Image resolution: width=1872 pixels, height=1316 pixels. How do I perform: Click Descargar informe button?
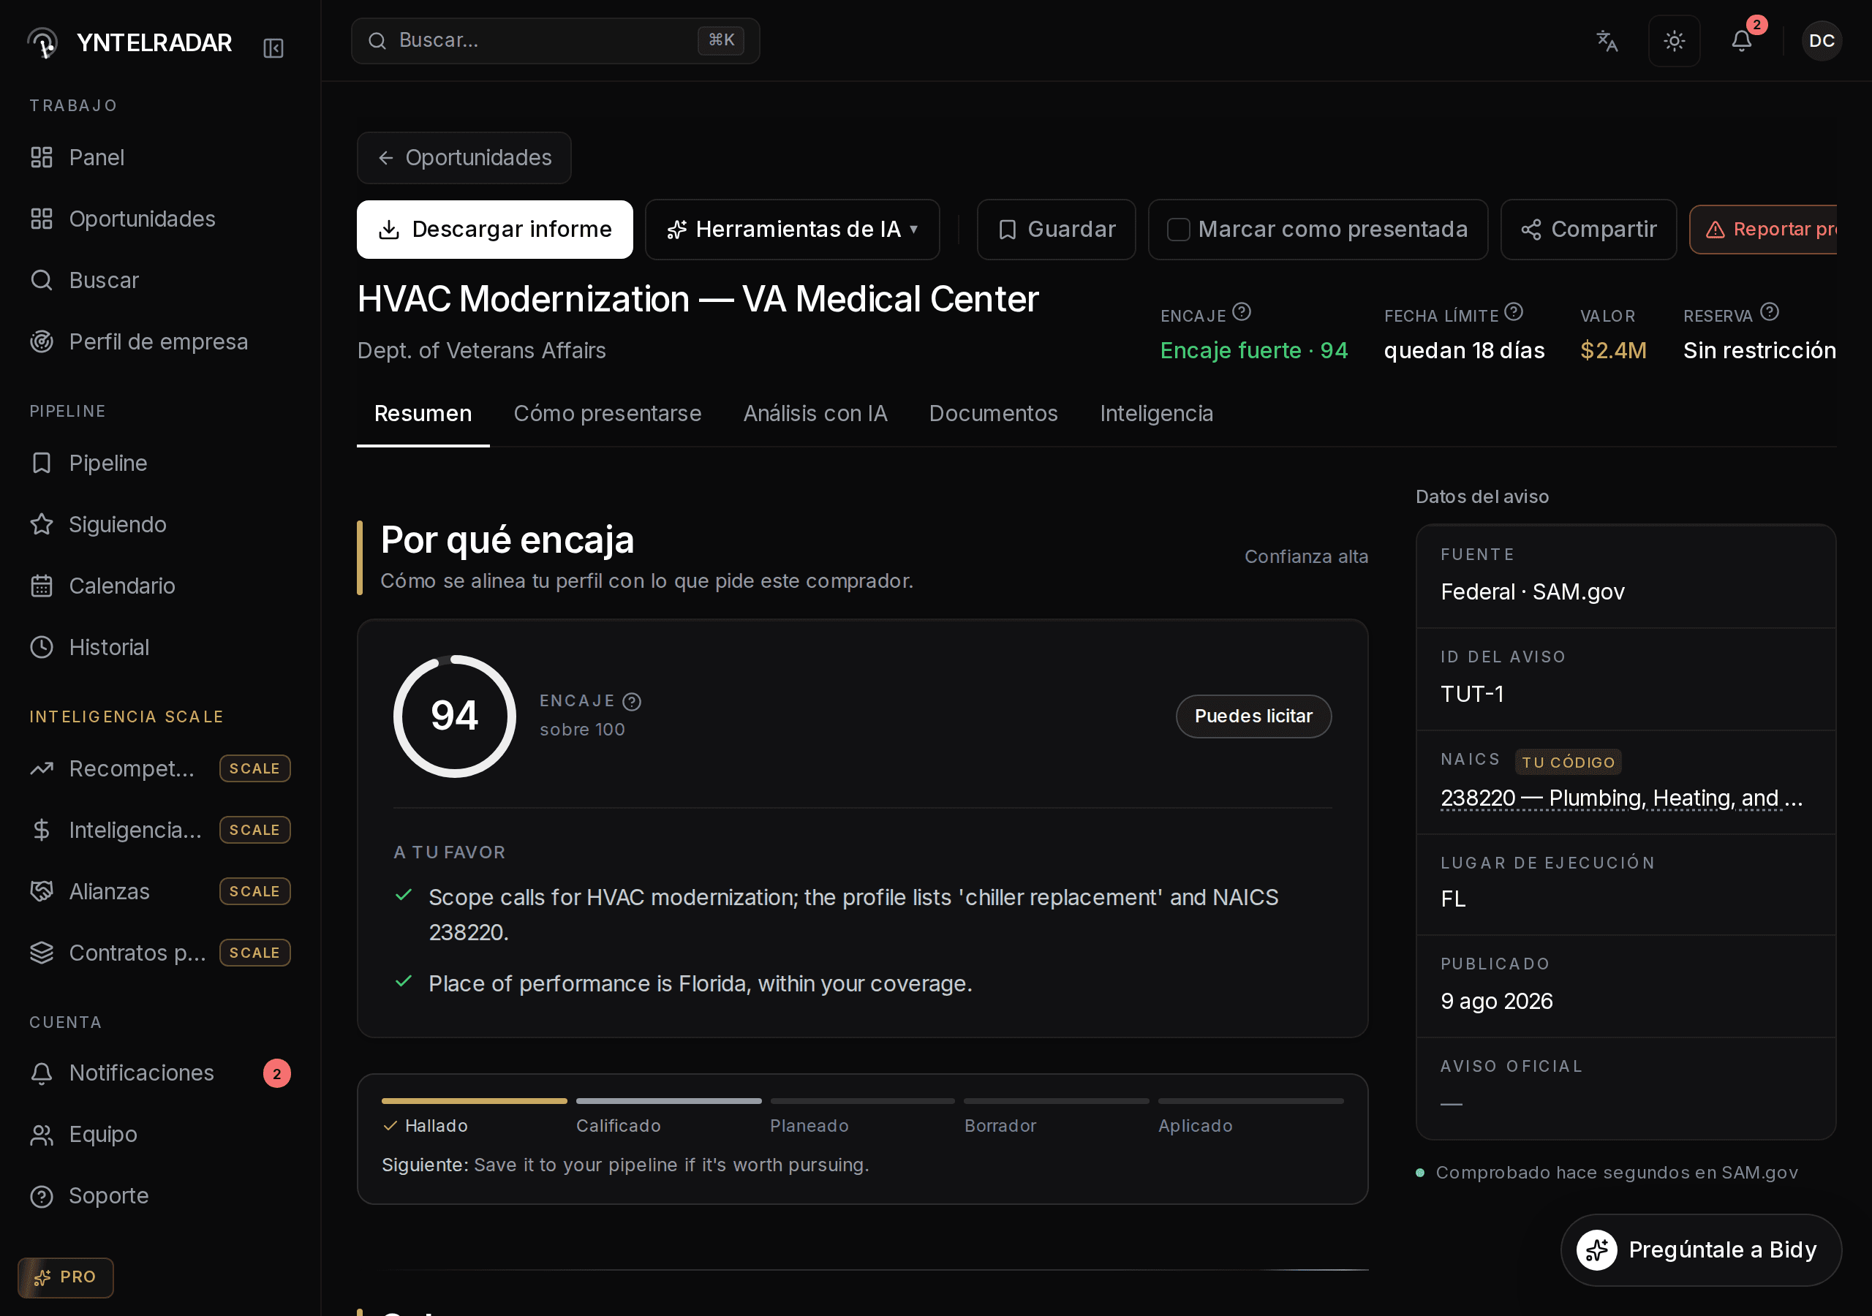tap(495, 229)
